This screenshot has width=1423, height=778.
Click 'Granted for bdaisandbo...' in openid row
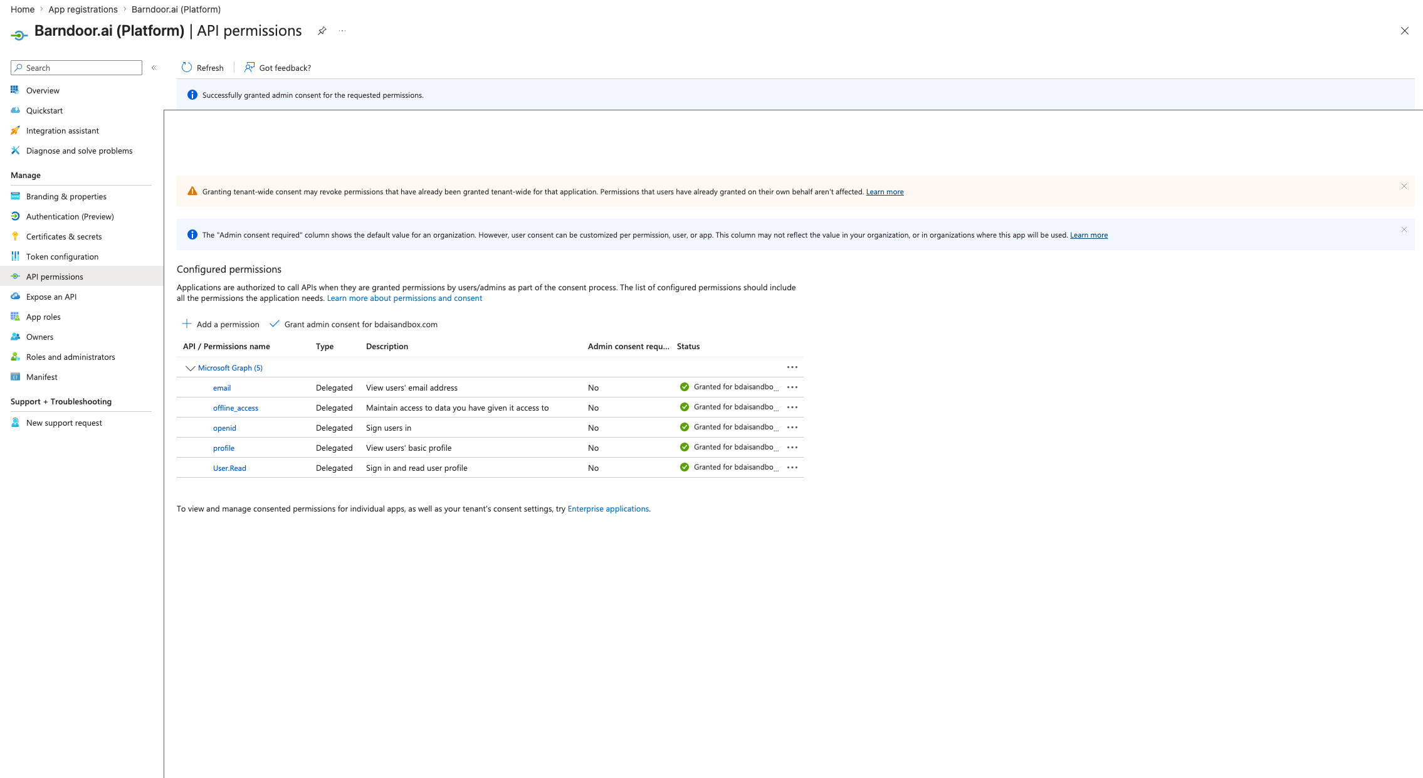pos(736,427)
